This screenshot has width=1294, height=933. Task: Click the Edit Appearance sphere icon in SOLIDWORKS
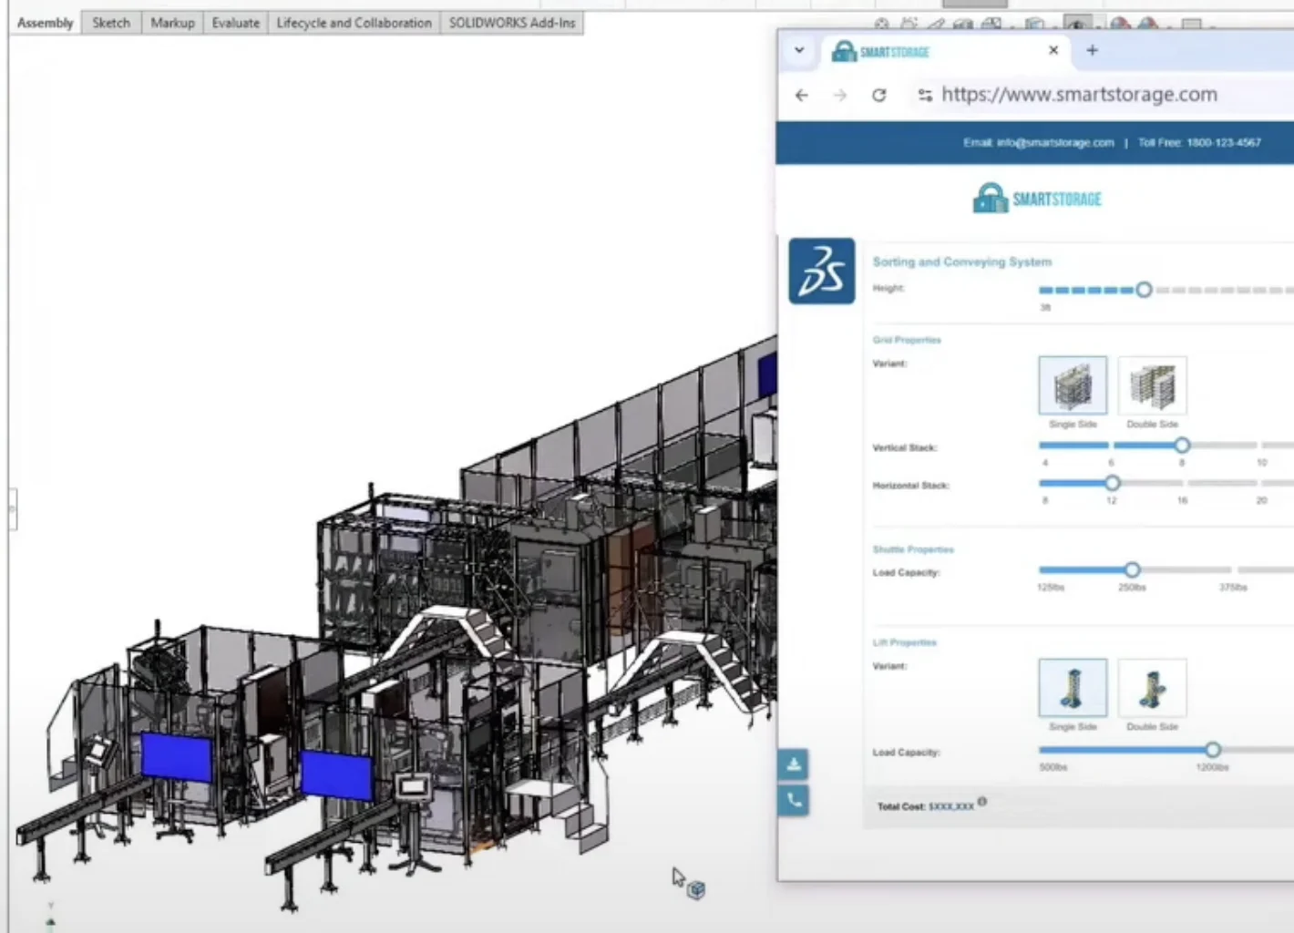pyautogui.click(x=1121, y=25)
